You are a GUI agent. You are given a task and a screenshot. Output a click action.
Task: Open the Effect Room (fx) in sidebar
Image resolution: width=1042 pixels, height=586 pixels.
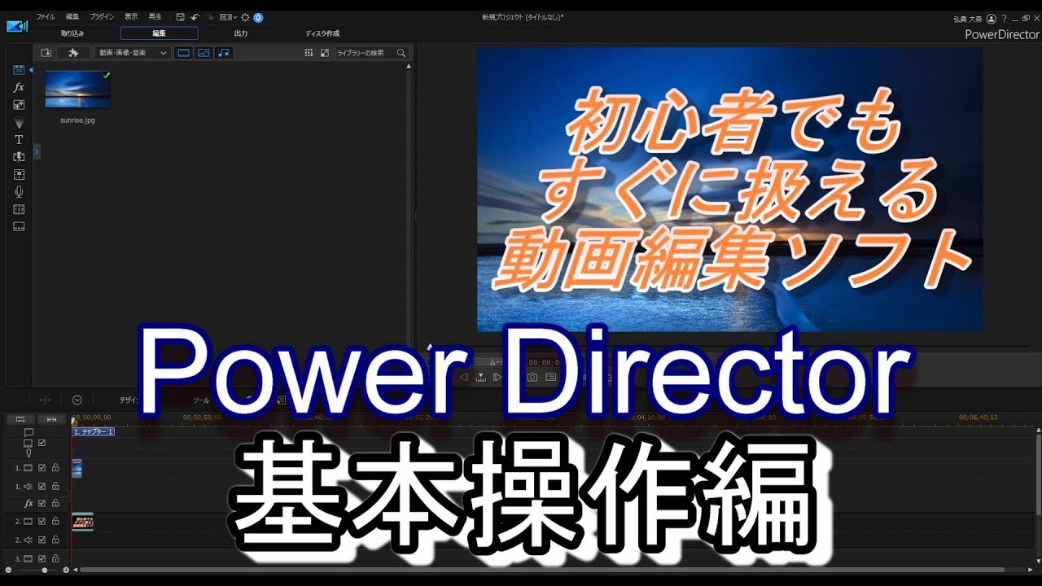tap(19, 87)
